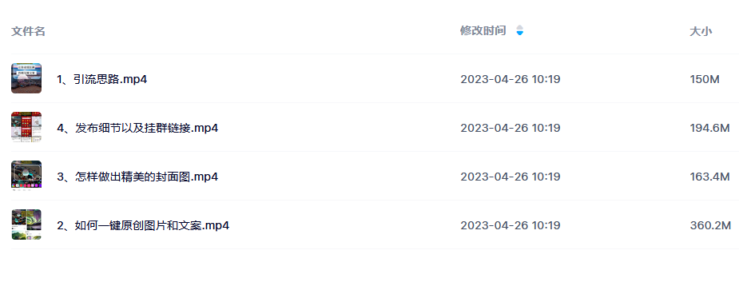Open the thumbnail of 2、如何一键原创图片和文案.mp4

point(26,225)
